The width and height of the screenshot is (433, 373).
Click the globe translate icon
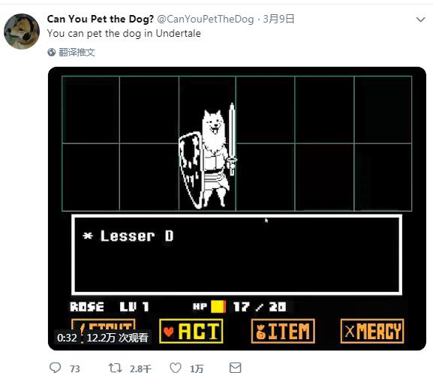52,52
